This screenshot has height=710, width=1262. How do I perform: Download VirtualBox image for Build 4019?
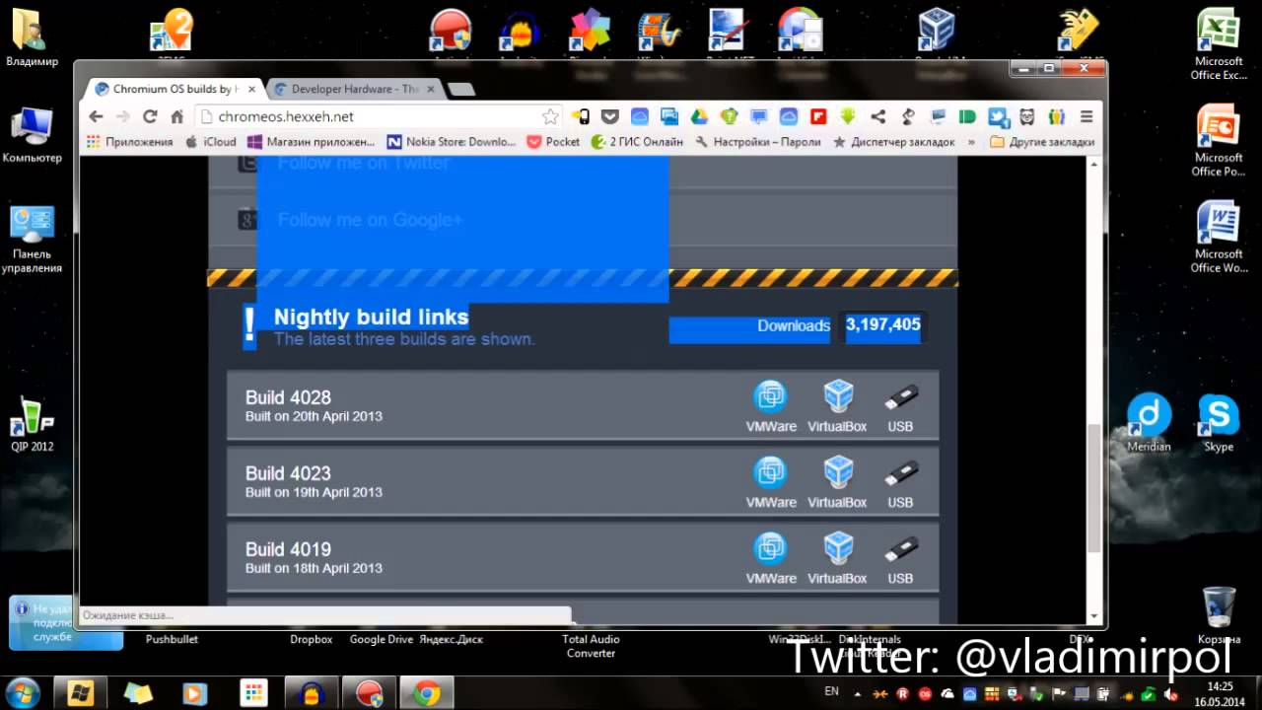[x=838, y=558]
